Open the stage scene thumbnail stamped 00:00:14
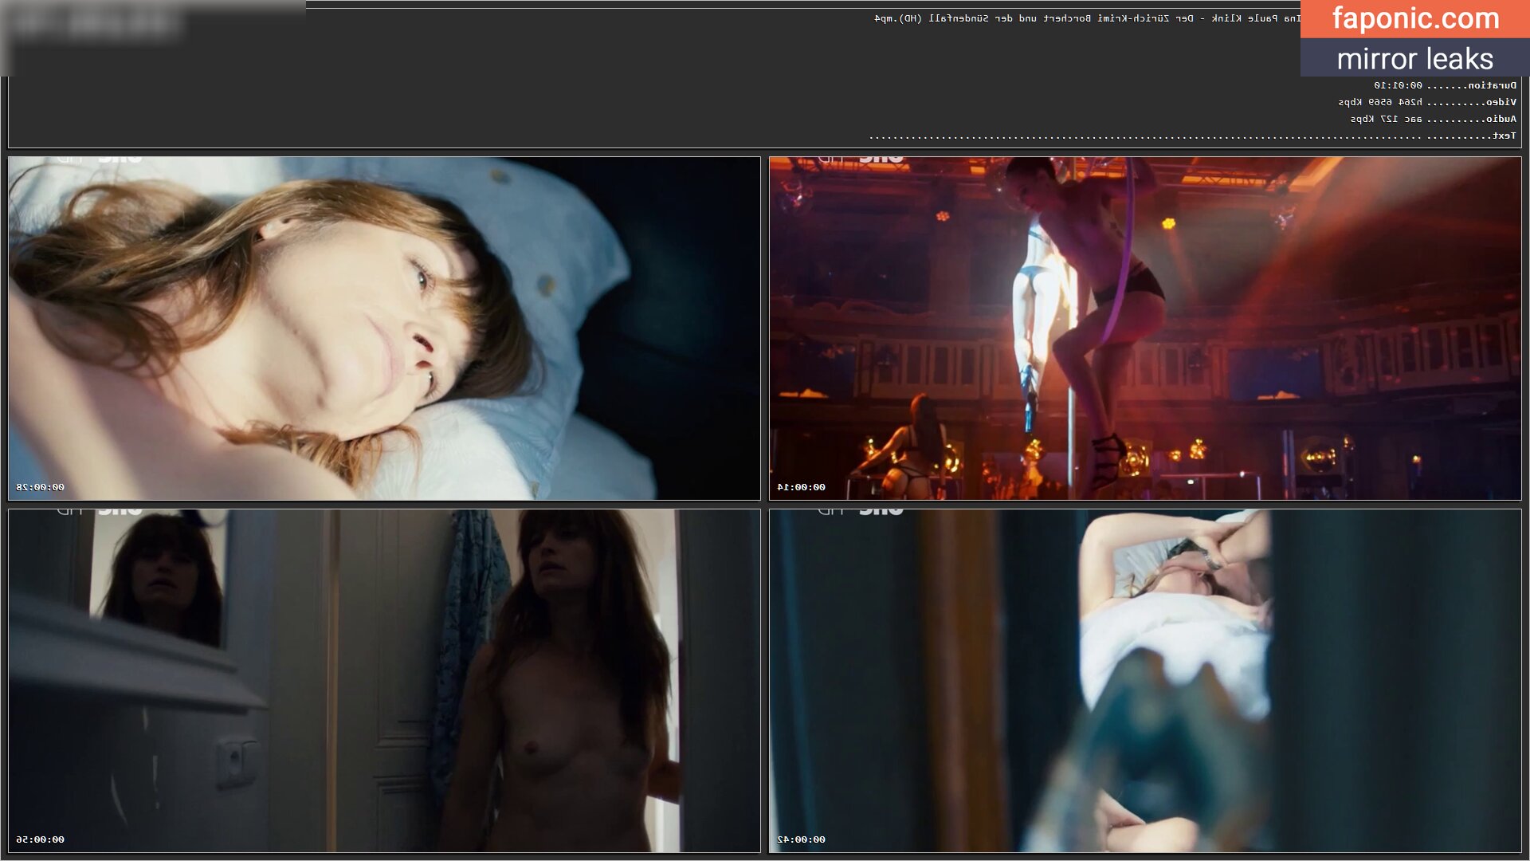 point(1145,328)
